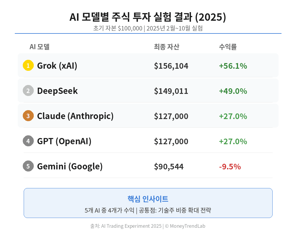The height and width of the screenshot is (231, 296).
Task: Click Gemini's $90,544 final asset value
Action: [169, 166]
